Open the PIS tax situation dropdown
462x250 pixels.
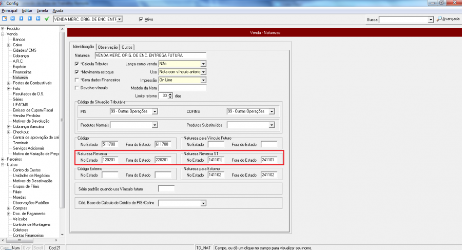click(x=155, y=111)
